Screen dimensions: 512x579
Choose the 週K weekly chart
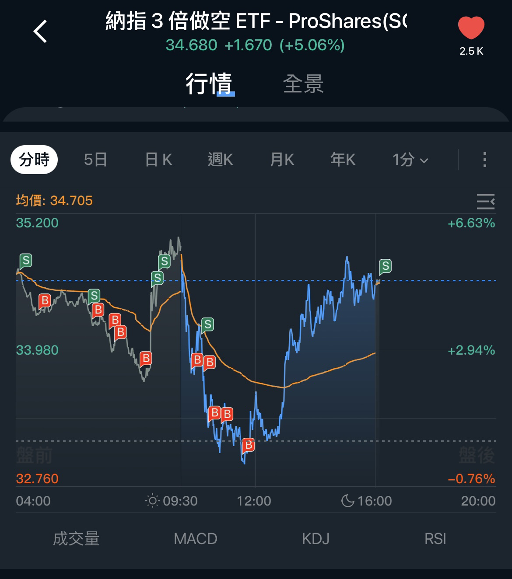[220, 160]
